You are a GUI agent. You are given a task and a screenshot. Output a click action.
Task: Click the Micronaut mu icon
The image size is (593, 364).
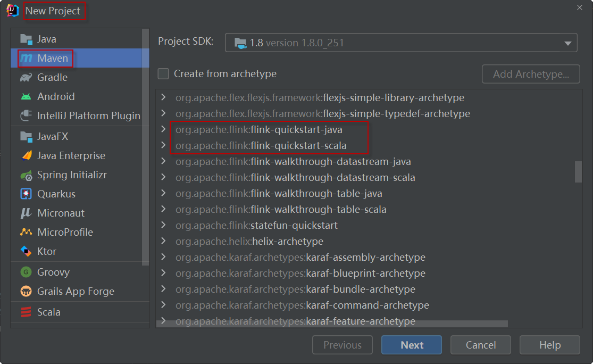[26, 213]
